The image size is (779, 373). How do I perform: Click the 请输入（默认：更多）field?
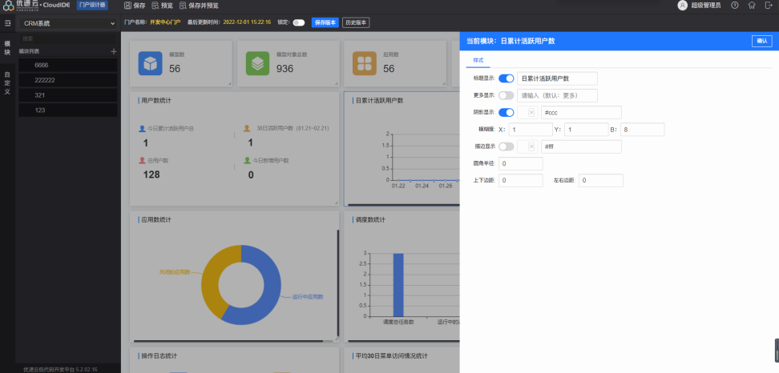pyautogui.click(x=558, y=95)
